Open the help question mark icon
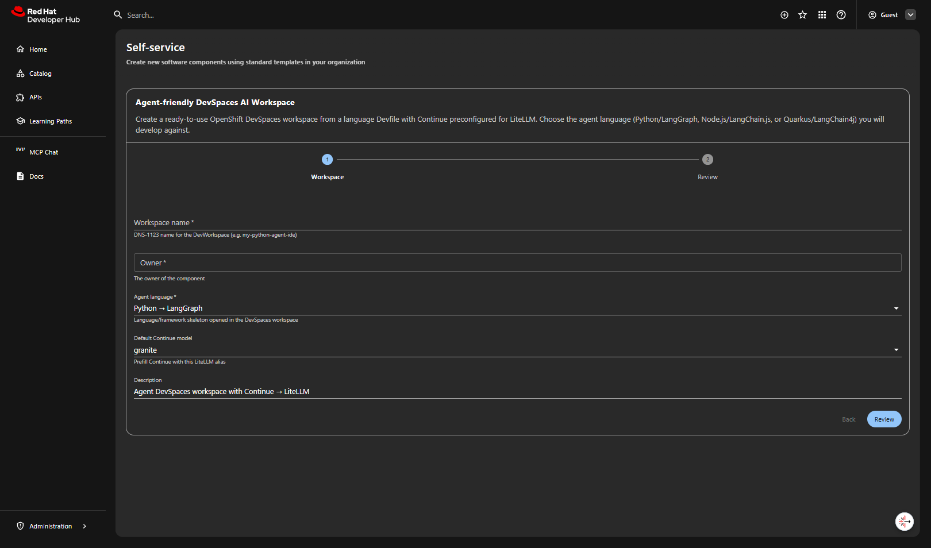This screenshot has width=931, height=548. coord(841,15)
